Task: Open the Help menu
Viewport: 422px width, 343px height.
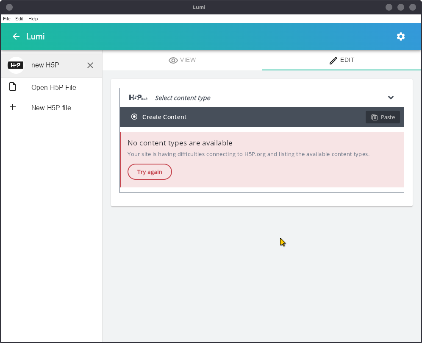Action: 33,19
